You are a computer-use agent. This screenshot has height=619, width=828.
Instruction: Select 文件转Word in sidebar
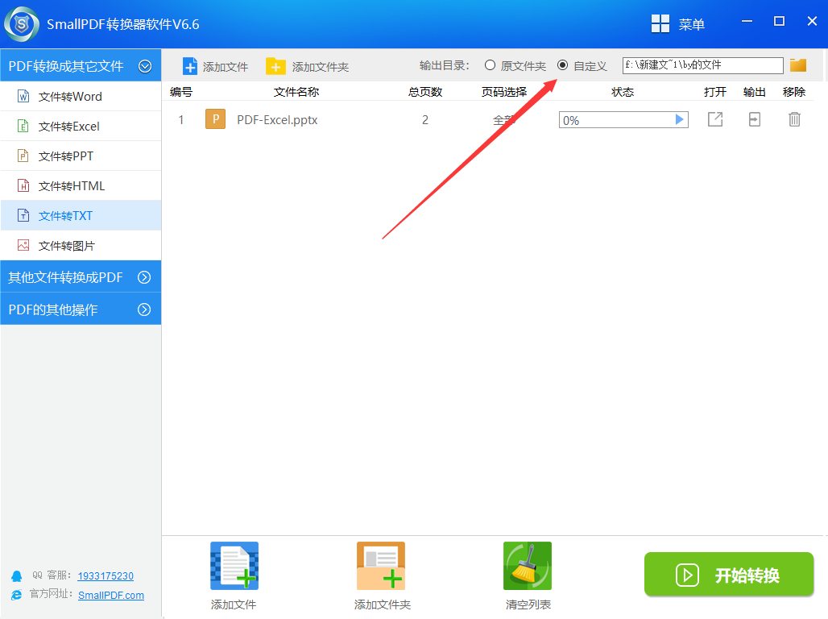pos(81,96)
